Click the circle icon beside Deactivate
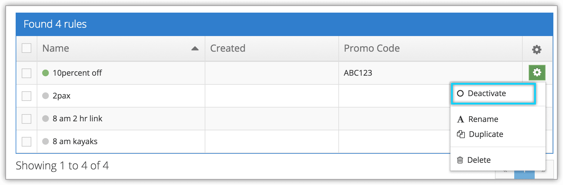563x185 pixels. click(x=460, y=93)
